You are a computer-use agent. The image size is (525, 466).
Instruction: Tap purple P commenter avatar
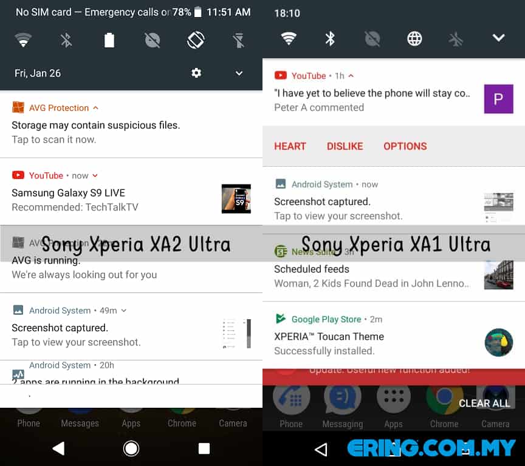click(498, 99)
